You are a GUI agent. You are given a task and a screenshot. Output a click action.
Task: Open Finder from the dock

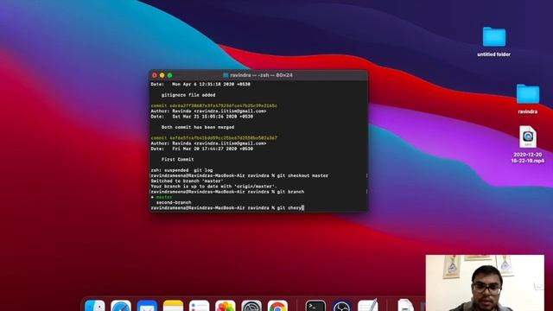pyautogui.click(x=95, y=306)
